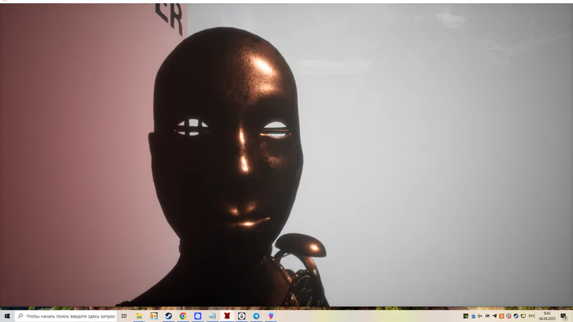Image resolution: width=573 pixels, height=322 pixels.
Task: Open the pink-purple gem icon in taskbar
Action: tap(271, 316)
